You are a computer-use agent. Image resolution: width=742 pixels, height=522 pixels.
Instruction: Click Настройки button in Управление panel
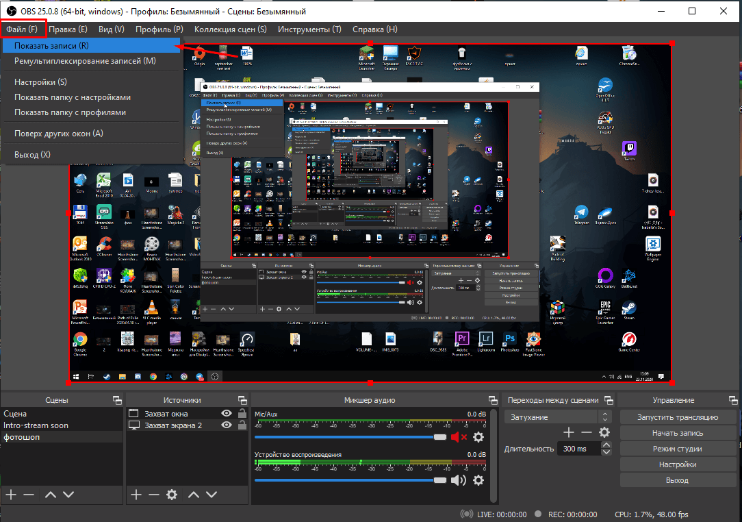678,464
